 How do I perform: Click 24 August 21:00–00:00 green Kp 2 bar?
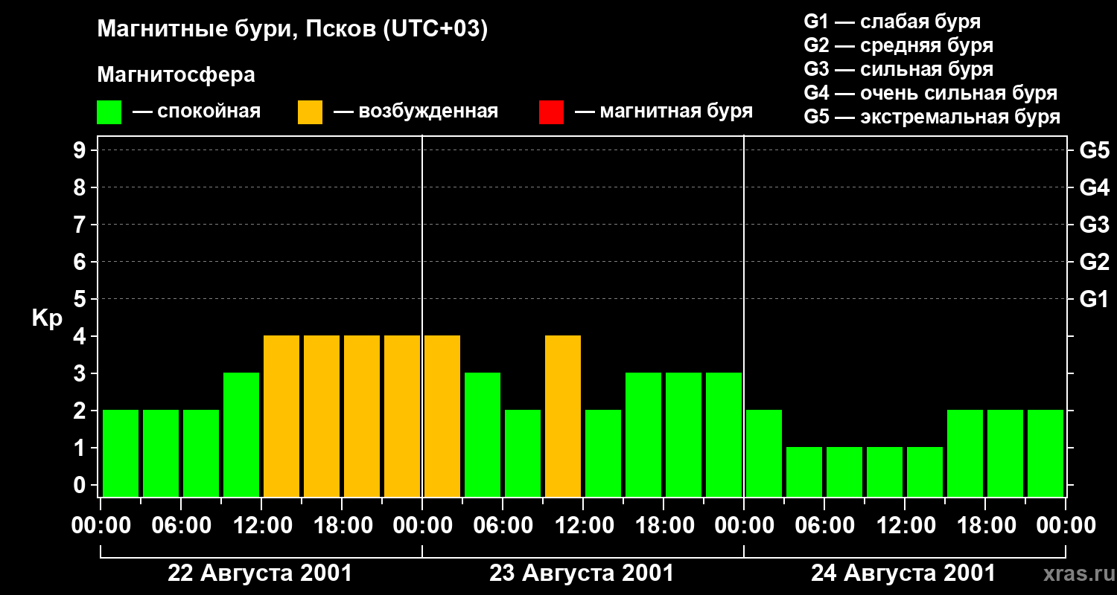[x=1046, y=453]
